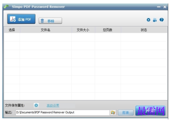Click the 移除 remove button
170x120 pixels.
tap(50, 21)
